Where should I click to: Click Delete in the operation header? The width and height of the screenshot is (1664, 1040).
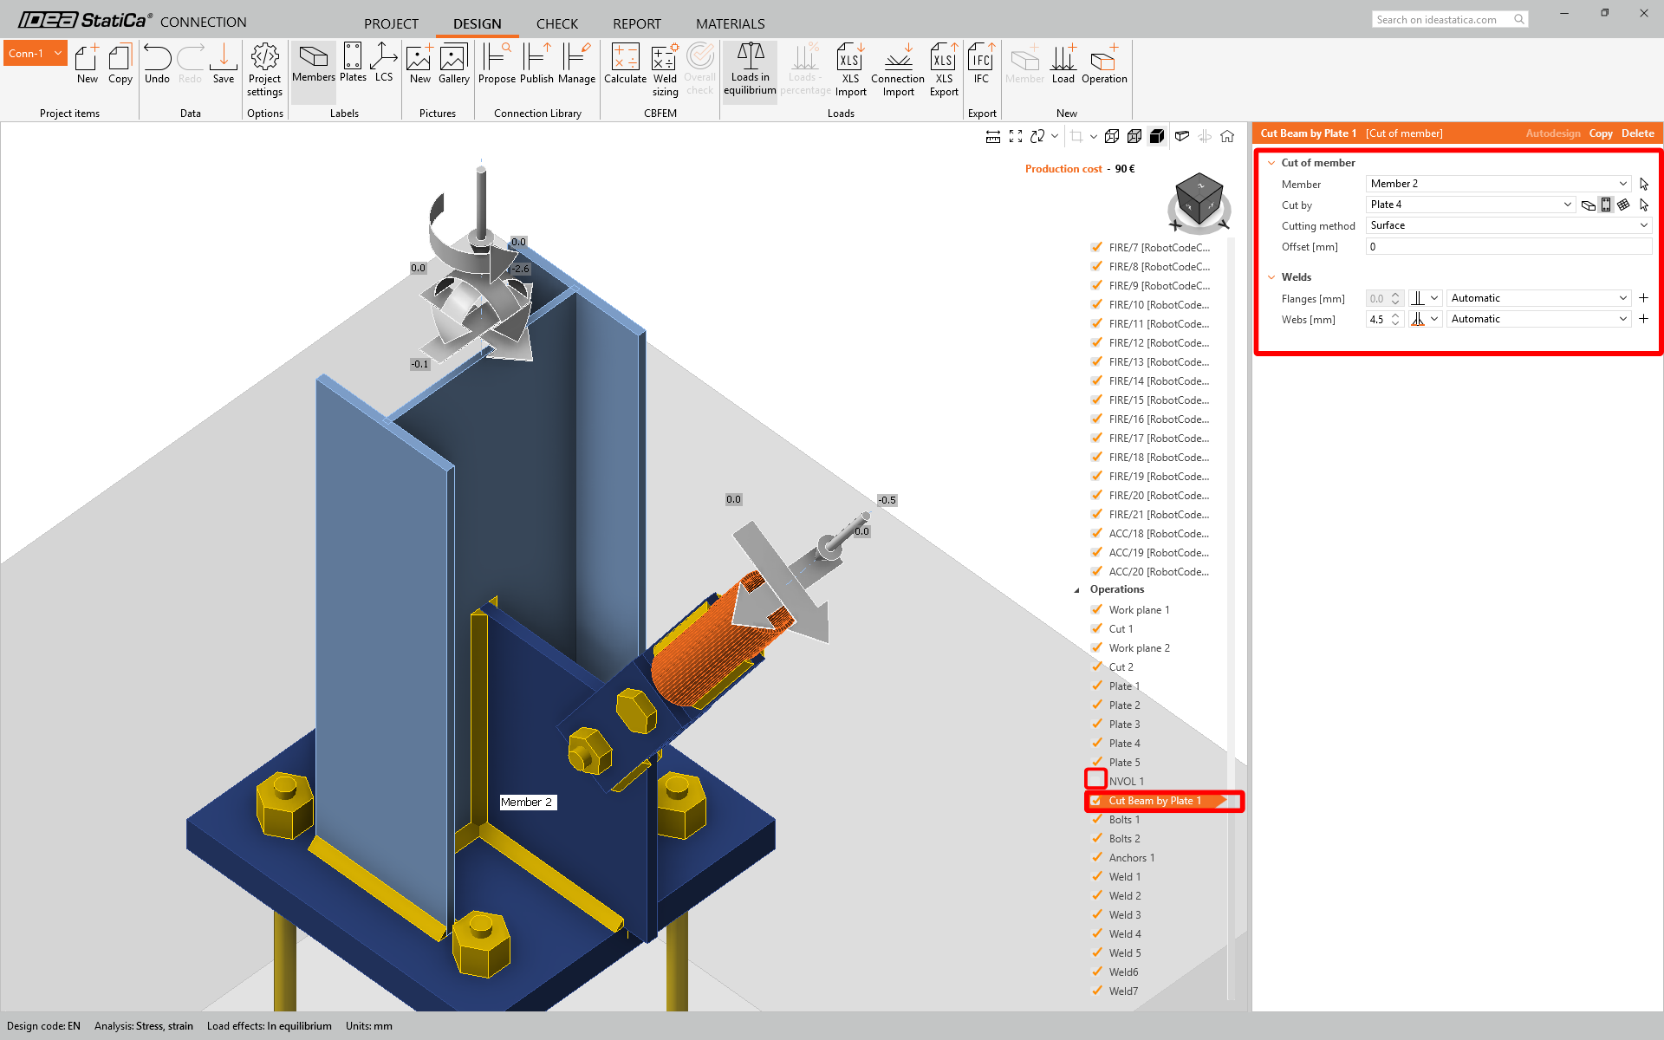point(1637,133)
